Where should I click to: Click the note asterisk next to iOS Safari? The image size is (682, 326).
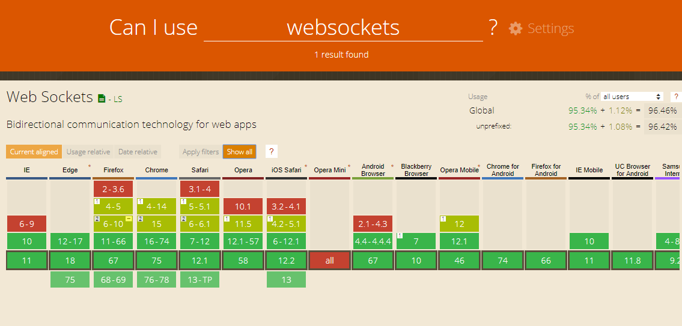pyautogui.click(x=306, y=166)
